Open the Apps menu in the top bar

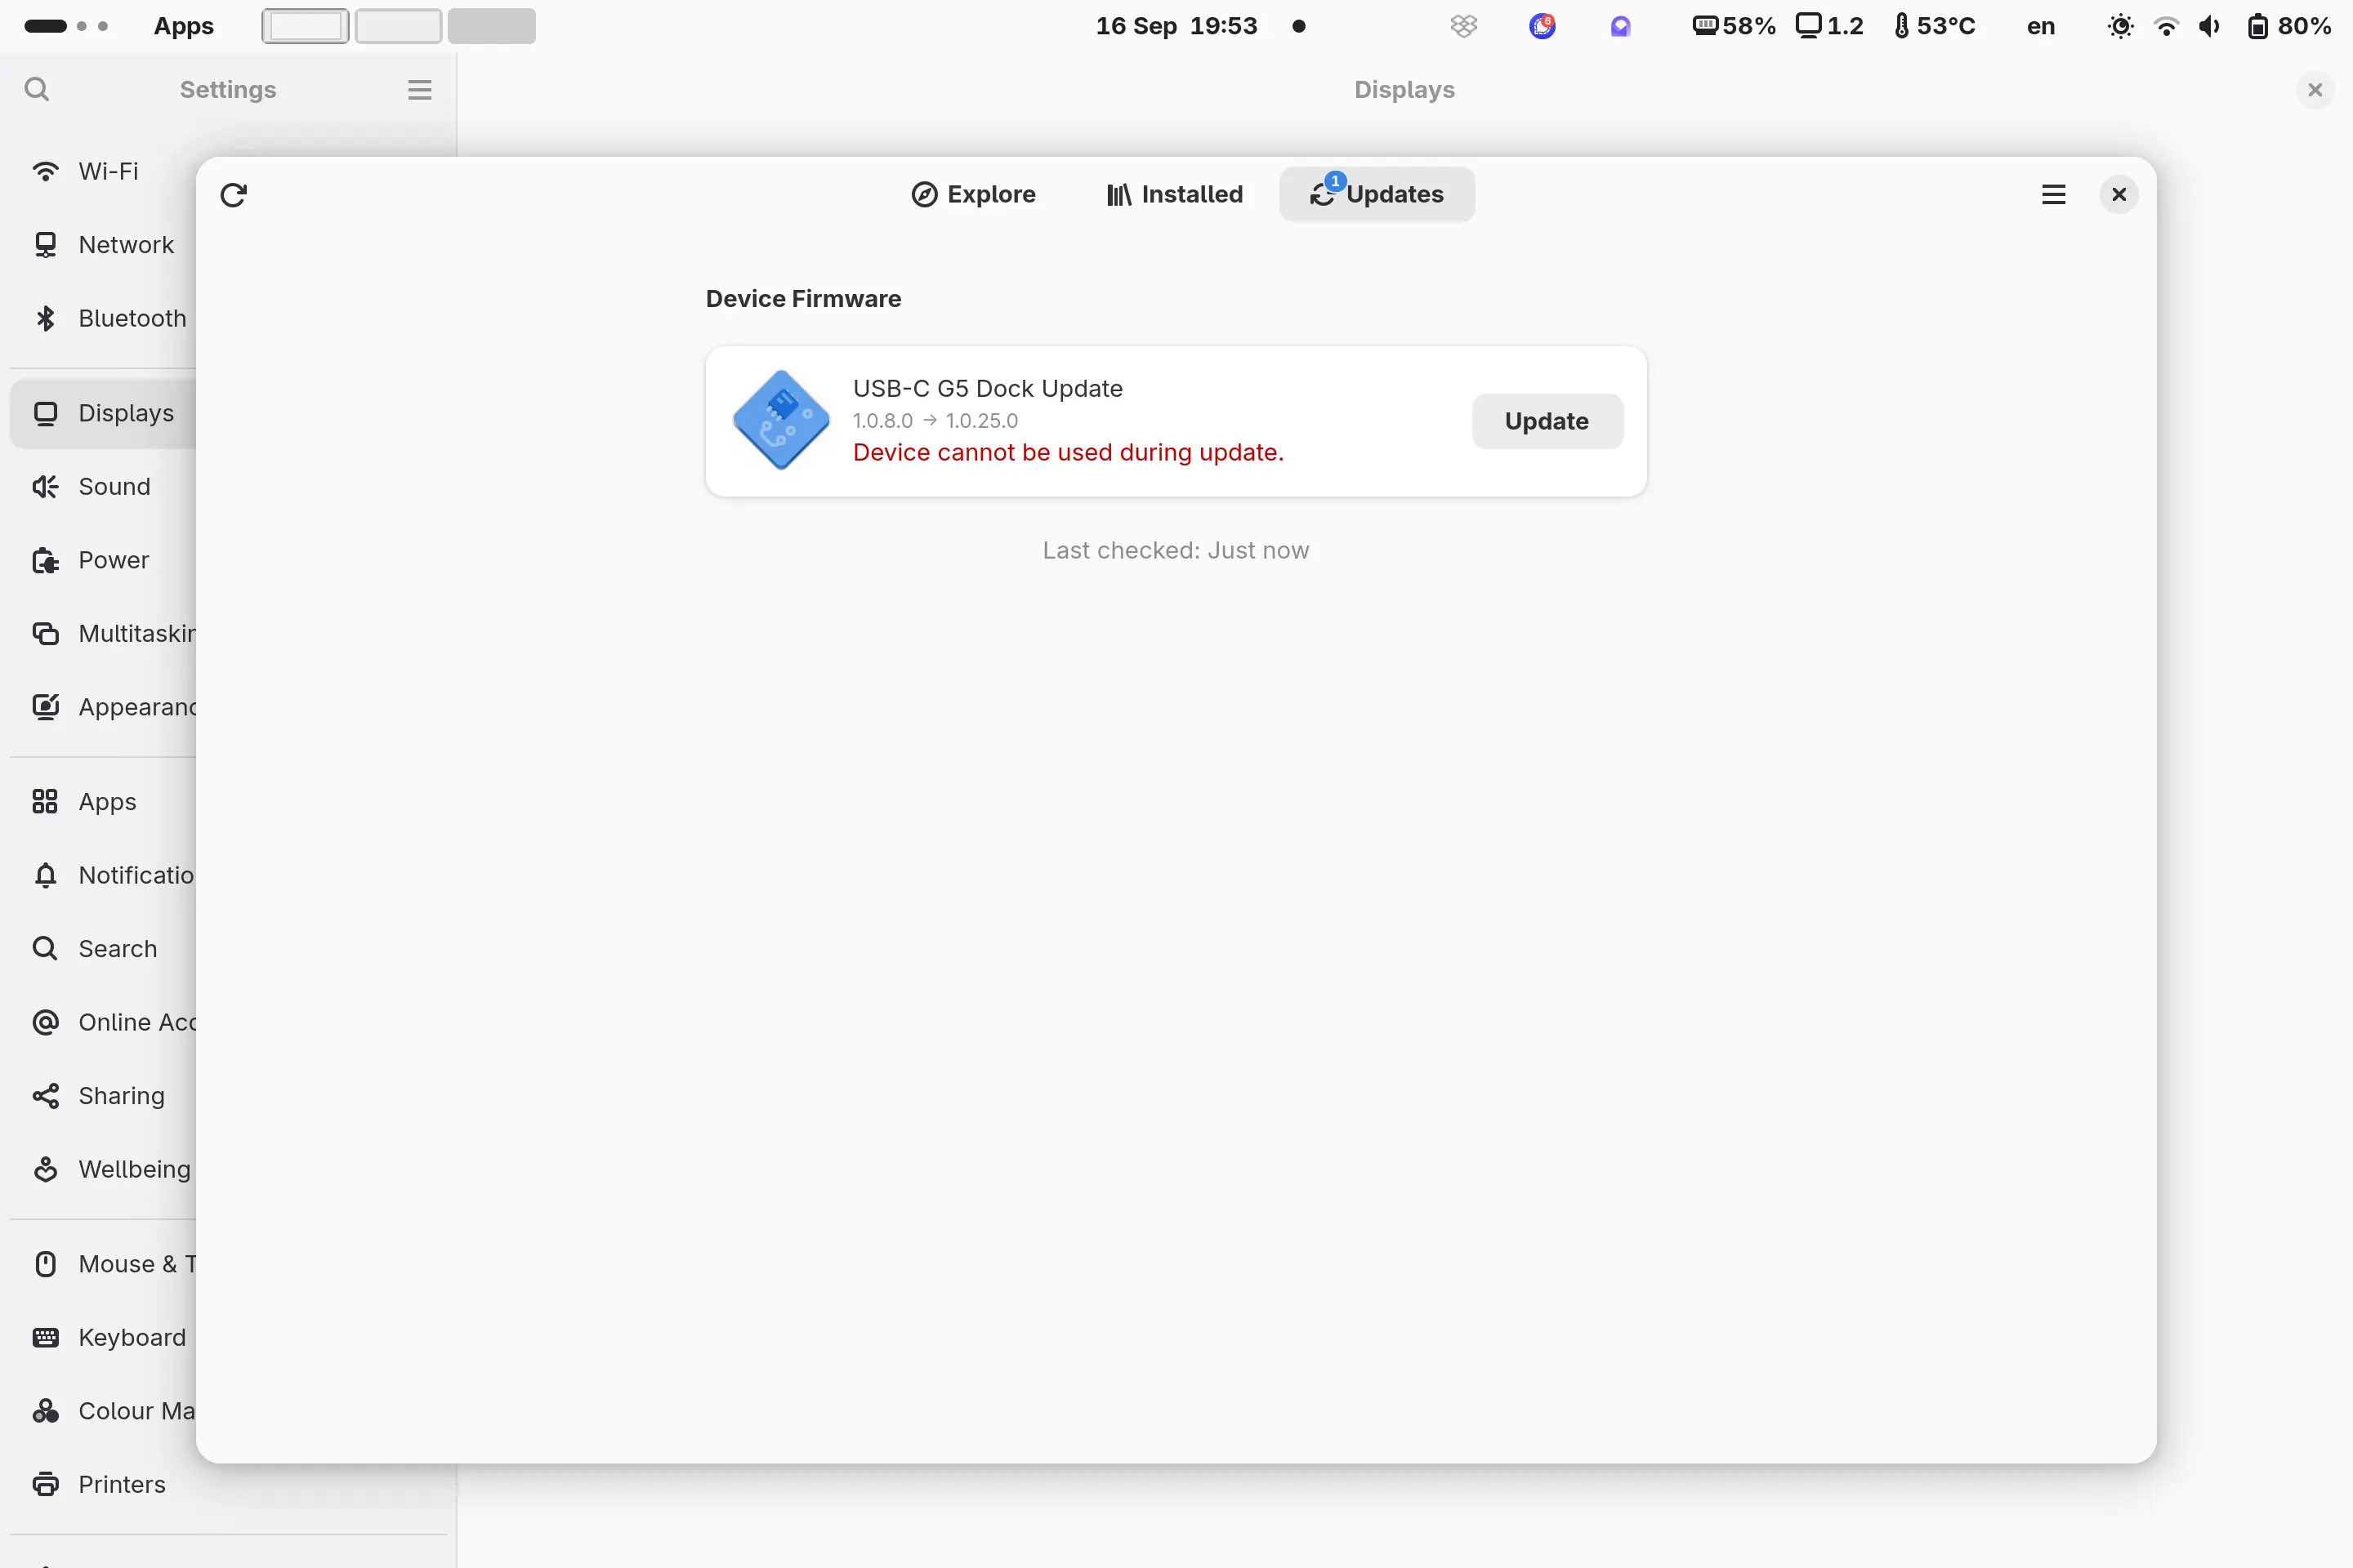(x=183, y=26)
